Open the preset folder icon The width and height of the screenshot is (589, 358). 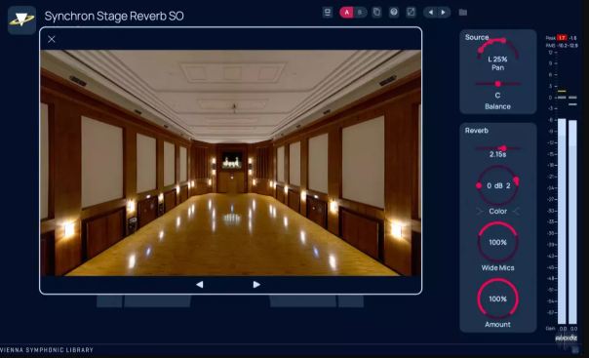pyautogui.click(x=463, y=13)
